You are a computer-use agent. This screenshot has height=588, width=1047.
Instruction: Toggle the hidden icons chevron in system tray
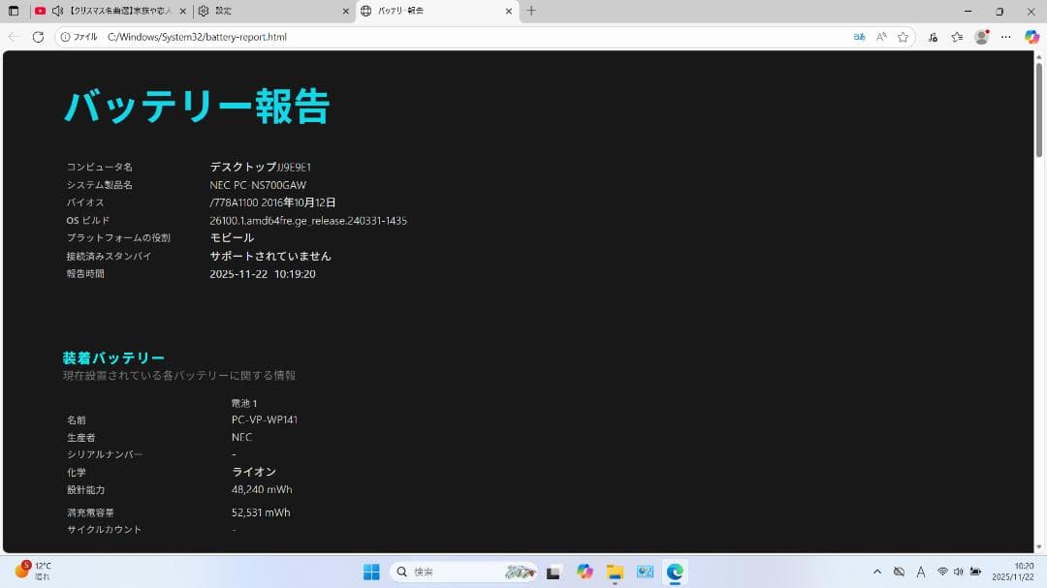pos(878,573)
